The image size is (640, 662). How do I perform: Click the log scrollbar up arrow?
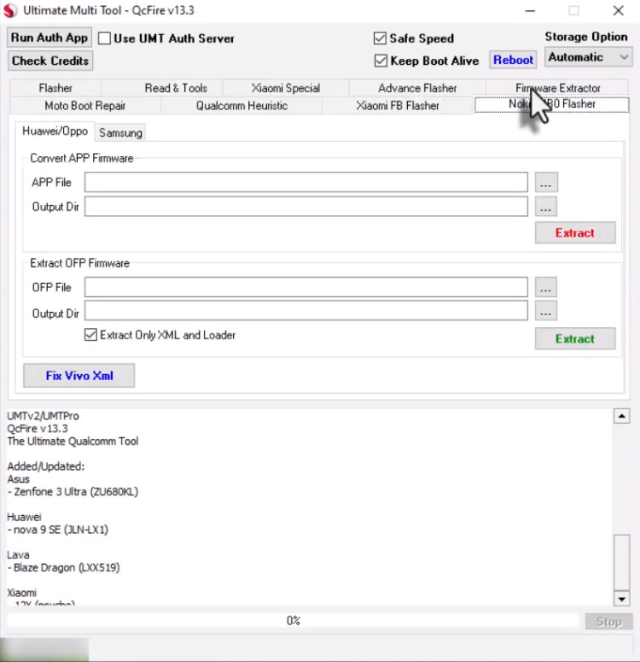(621, 416)
